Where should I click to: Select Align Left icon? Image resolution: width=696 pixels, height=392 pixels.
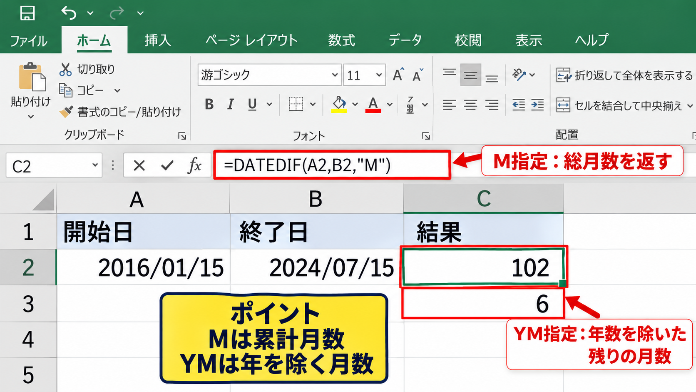(449, 105)
